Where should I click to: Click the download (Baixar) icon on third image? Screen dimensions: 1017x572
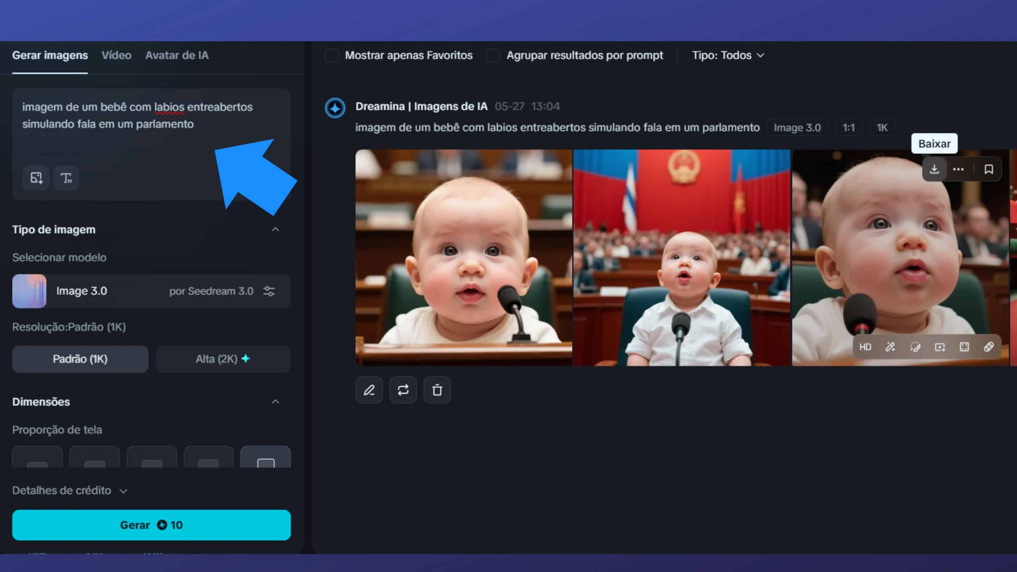coord(934,170)
